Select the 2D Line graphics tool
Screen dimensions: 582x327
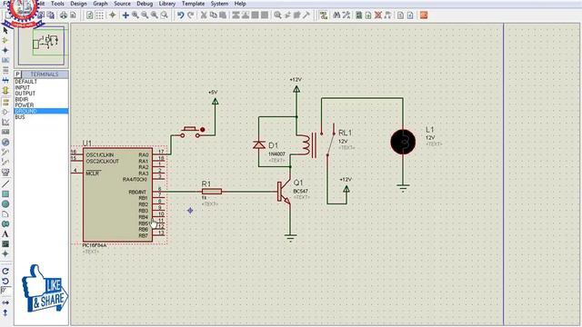5,183
